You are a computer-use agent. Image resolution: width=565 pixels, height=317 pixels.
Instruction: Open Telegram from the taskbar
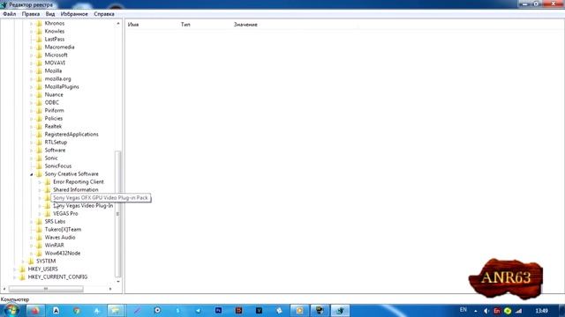click(x=198, y=311)
